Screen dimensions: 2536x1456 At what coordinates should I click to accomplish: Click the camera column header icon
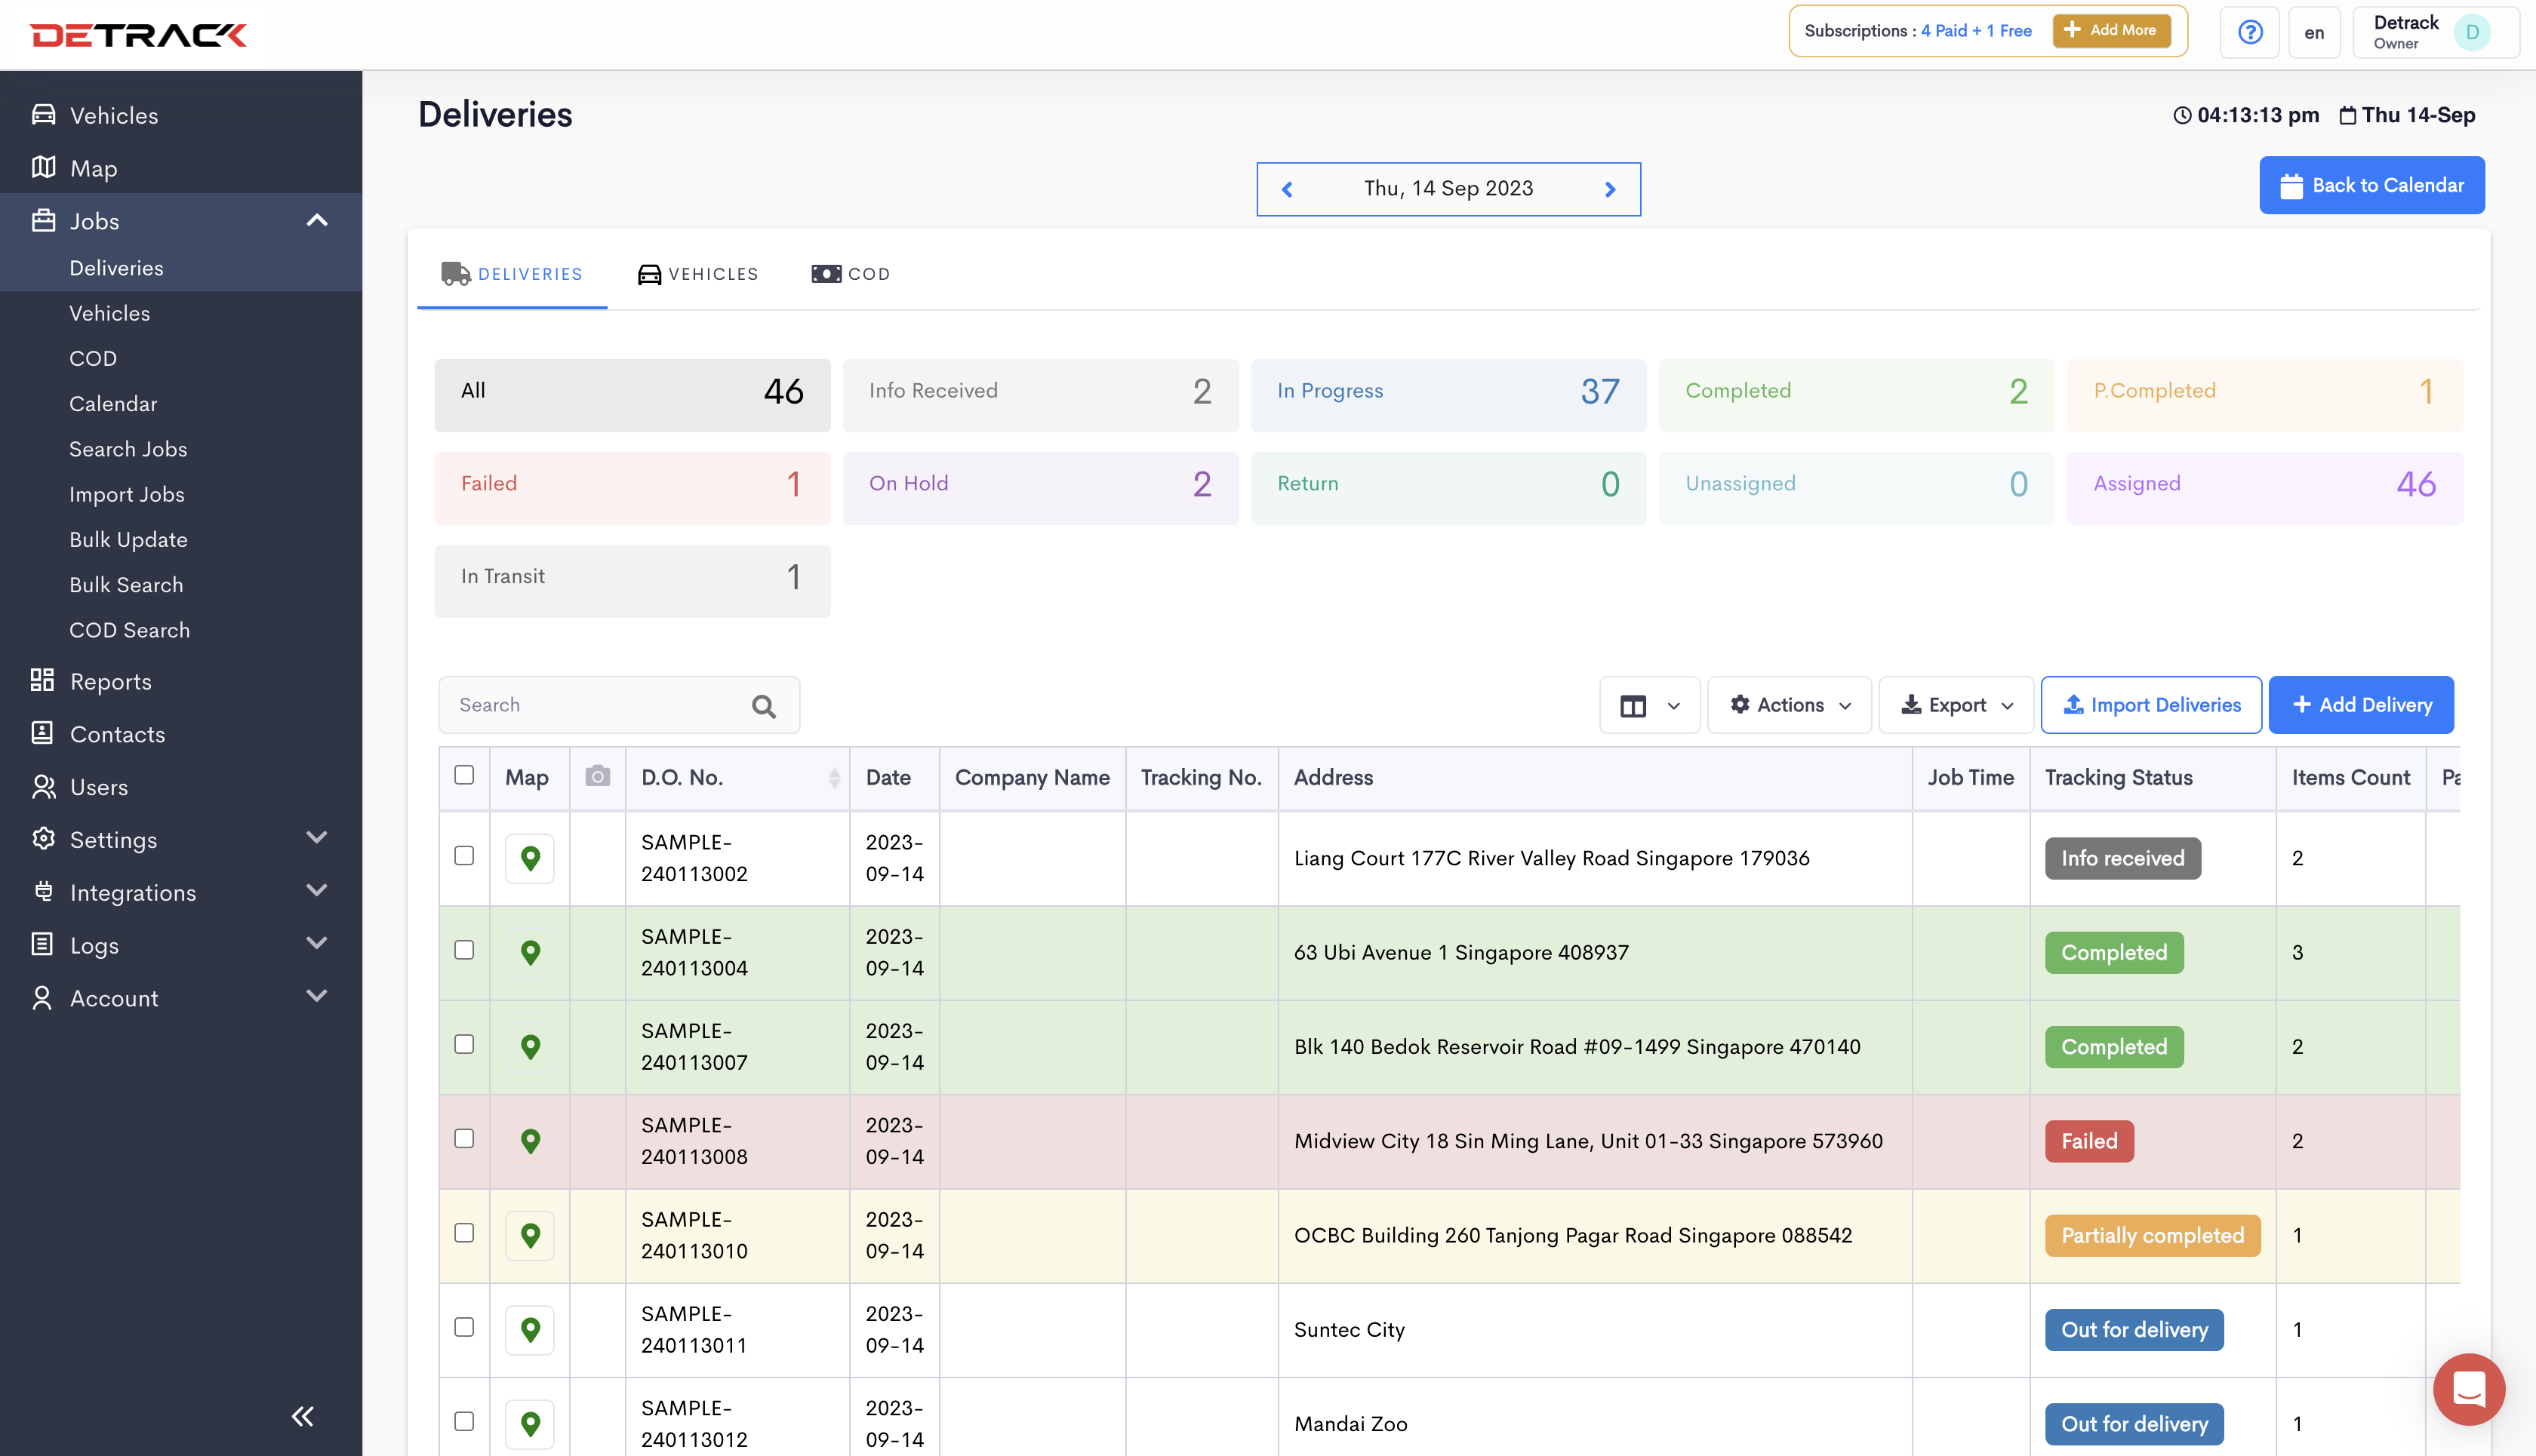coord(597,777)
